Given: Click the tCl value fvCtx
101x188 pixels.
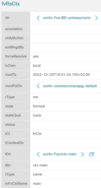Looking at the screenshot, I should coord(37,134).
